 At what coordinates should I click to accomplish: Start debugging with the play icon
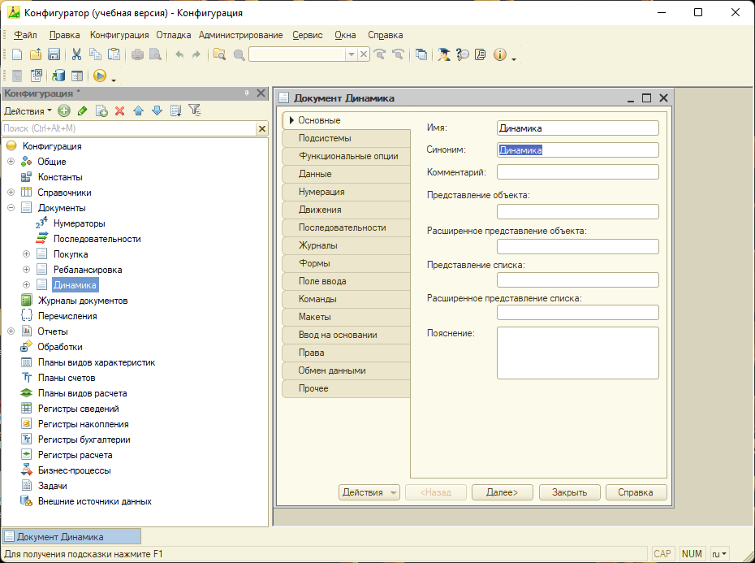coord(100,76)
